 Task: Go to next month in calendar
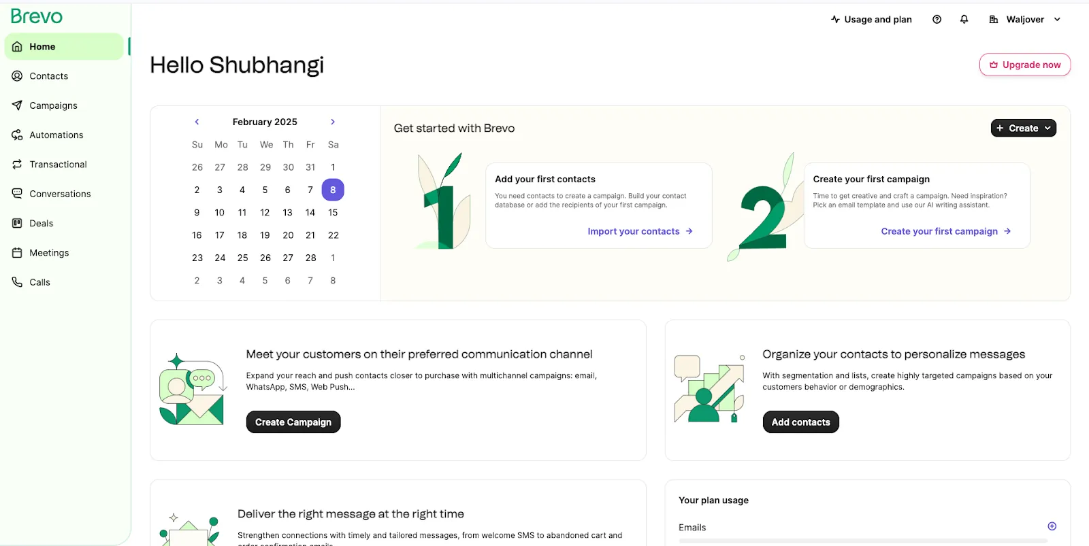click(x=333, y=122)
